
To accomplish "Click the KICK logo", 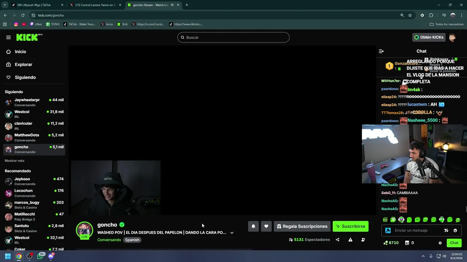I will [29, 37].
